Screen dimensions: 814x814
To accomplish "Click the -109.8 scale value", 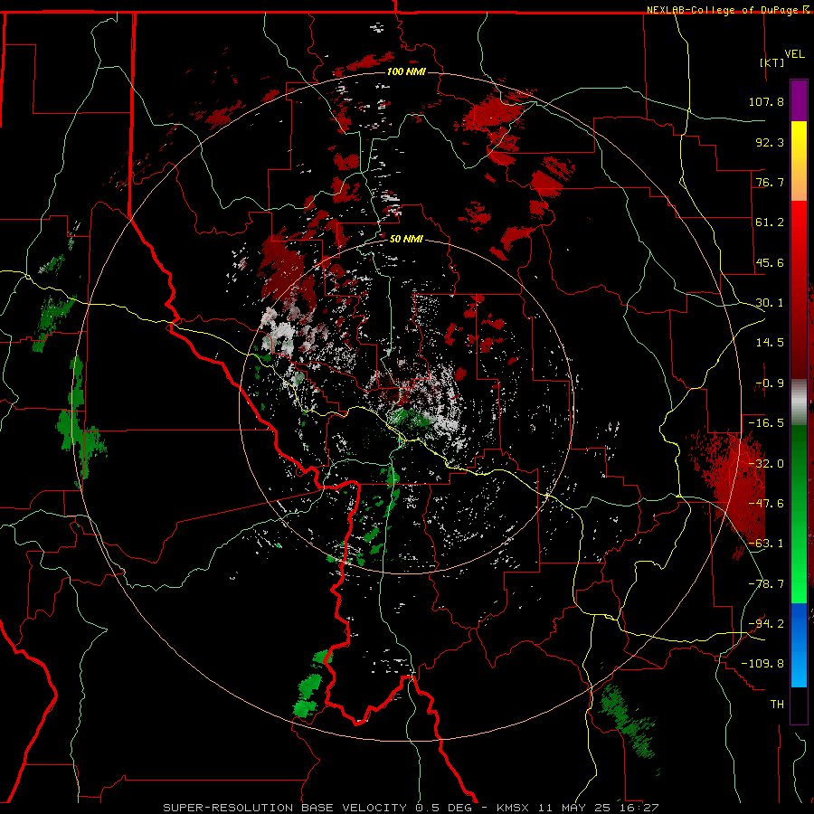I will (762, 664).
